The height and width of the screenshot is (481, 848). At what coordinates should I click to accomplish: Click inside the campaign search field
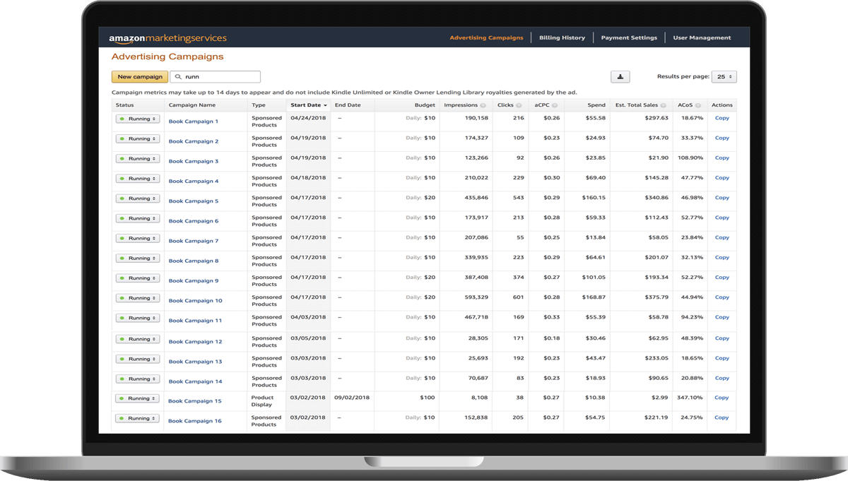pos(219,76)
